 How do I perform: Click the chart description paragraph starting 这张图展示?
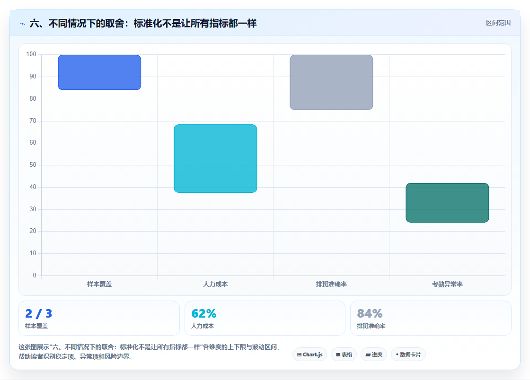pyautogui.click(x=149, y=352)
